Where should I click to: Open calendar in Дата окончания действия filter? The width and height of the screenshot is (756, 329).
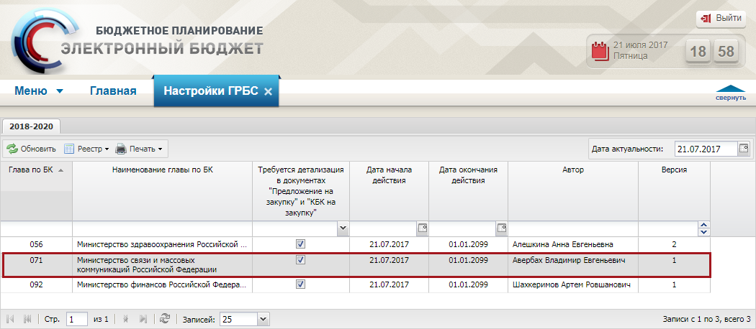click(x=501, y=228)
